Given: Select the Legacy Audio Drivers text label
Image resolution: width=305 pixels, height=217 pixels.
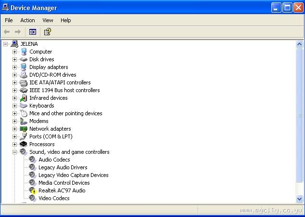Looking at the screenshot, I should 63,167.
